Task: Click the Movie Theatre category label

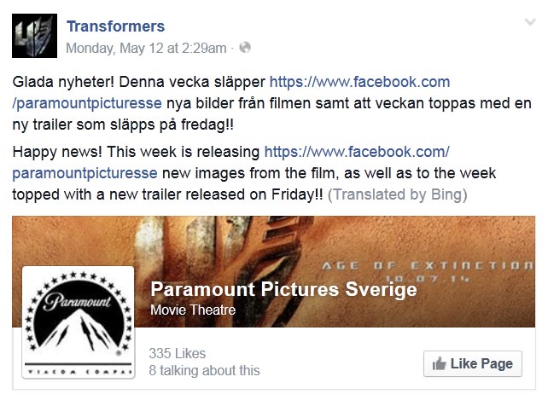Action: [x=192, y=310]
